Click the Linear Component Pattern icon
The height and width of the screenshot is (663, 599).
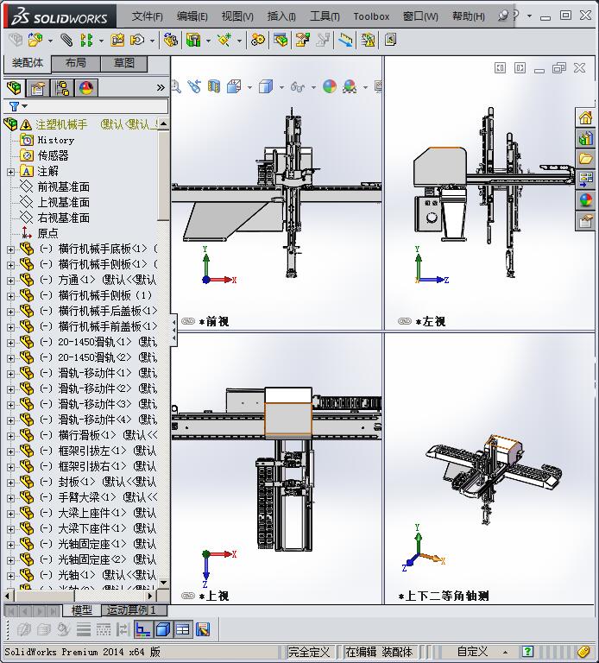click(x=86, y=41)
